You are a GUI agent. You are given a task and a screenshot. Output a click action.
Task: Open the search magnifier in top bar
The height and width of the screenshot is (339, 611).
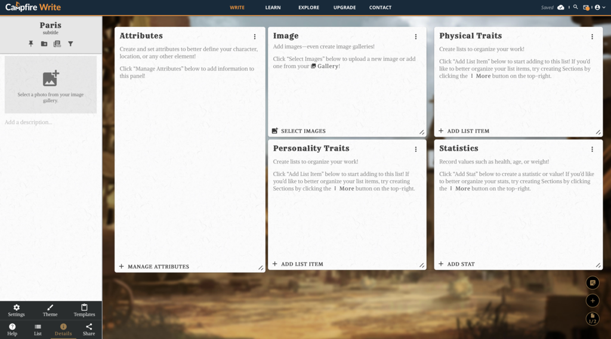click(575, 7)
